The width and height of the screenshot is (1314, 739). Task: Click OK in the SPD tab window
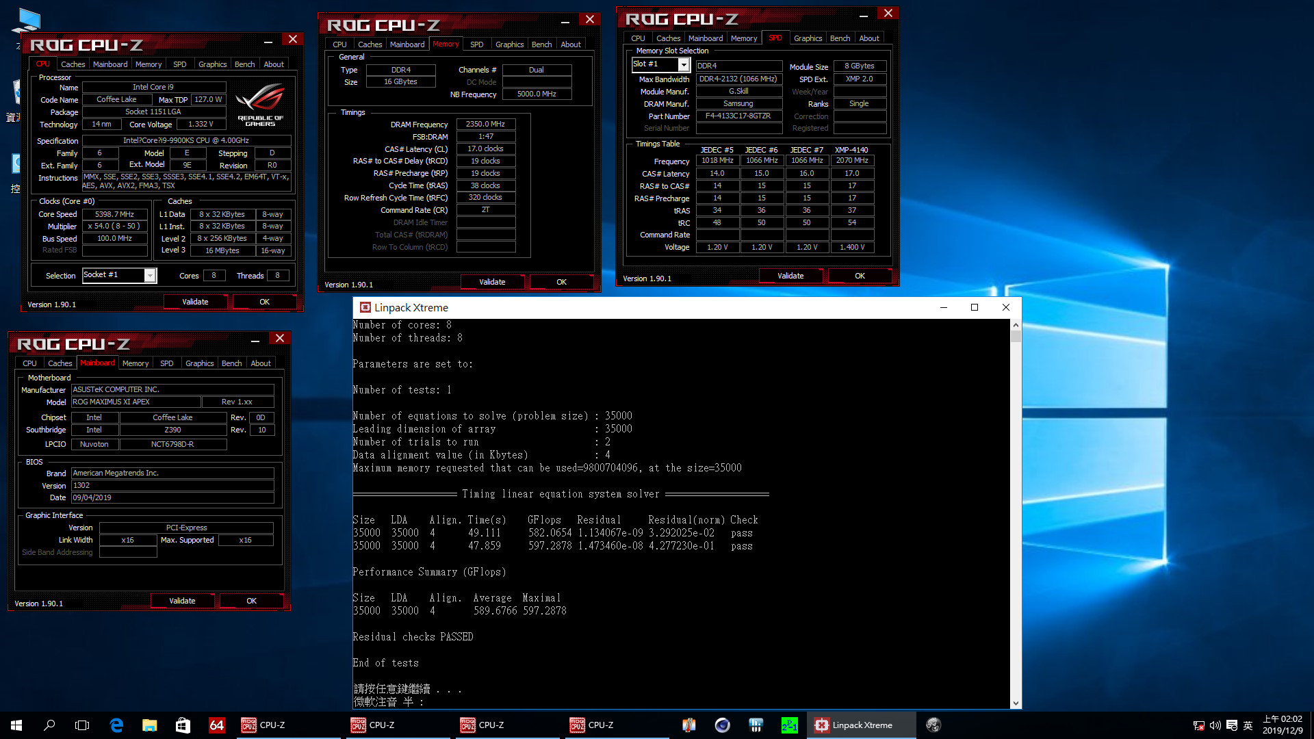pyautogui.click(x=860, y=276)
